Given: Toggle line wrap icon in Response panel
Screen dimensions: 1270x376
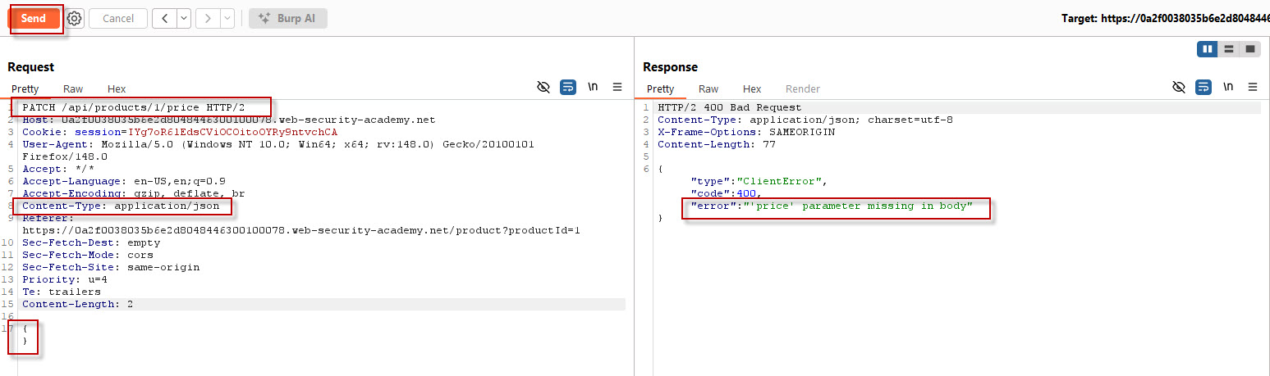Looking at the screenshot, I should coord(1204,87).
